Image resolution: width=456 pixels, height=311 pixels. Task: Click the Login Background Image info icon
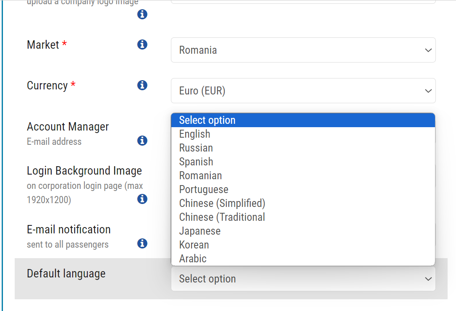142,199
